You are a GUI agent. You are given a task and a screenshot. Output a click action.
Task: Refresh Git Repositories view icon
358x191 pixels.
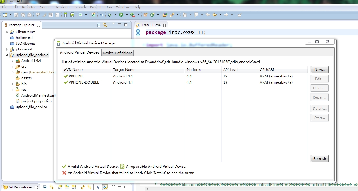(83, 187)
